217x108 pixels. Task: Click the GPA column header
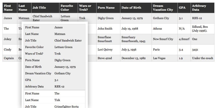pyautogui.click(x=184, y=8)
